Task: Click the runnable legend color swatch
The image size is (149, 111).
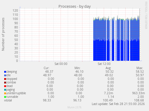Action: click(5, 97)
